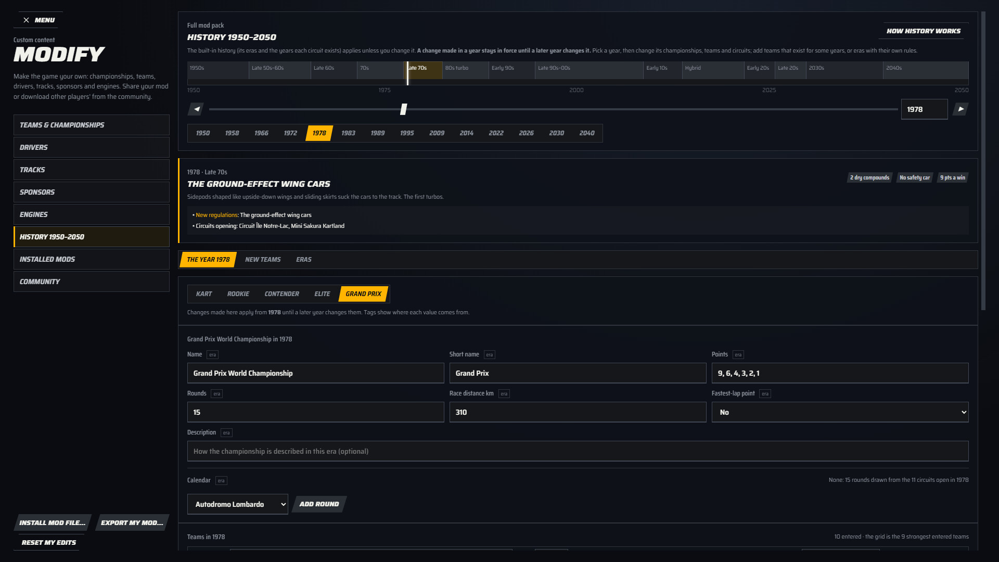999x562 pixels.
Task: Open the Installed Mods section
Action: coord(92,259)
